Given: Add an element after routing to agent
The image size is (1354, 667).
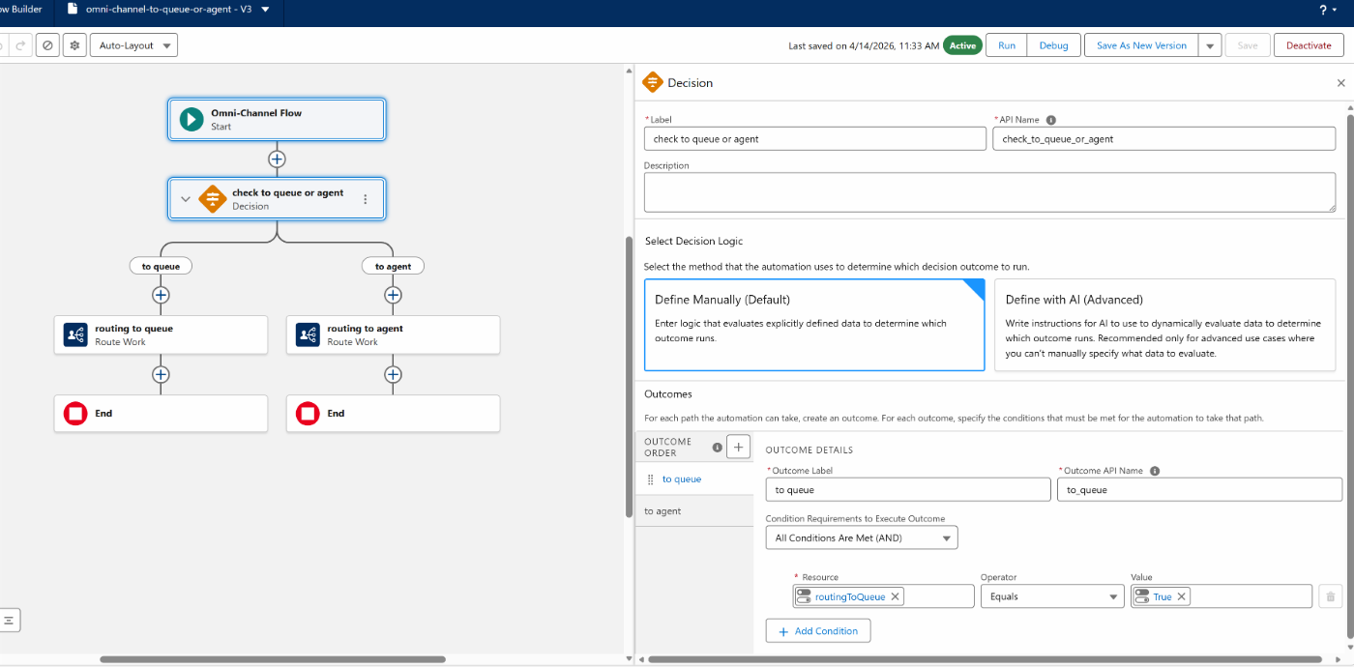Looking at the screenshot, I should (393, 374).
